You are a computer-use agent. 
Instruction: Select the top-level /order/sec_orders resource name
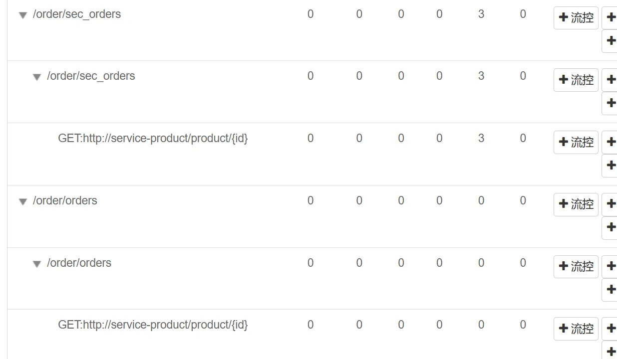pyautogui.click(x=77, y=14)
